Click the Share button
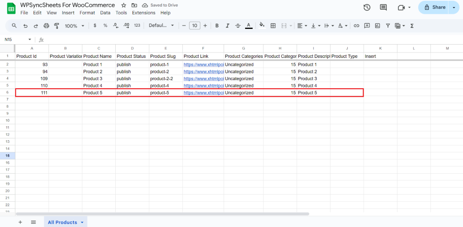The width and height of the screenshot is (463, 227). point(434,7)
